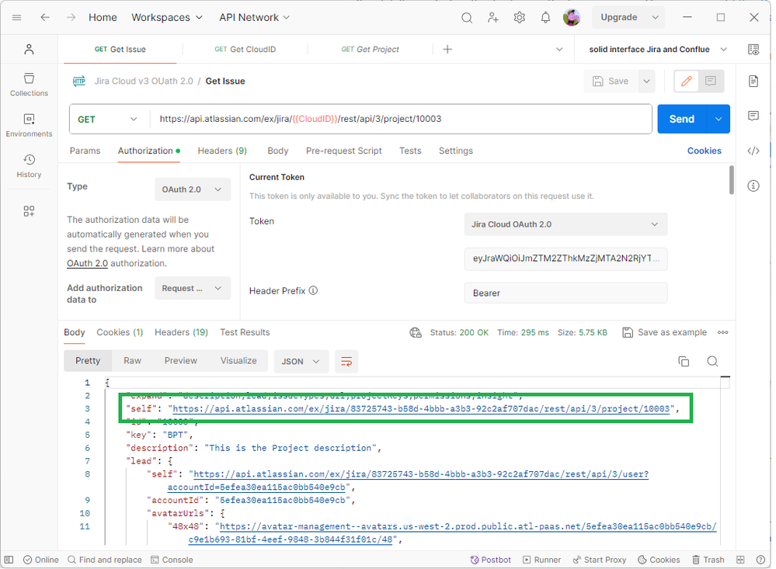Expand the API Network dropdown

tap(254, 17)
